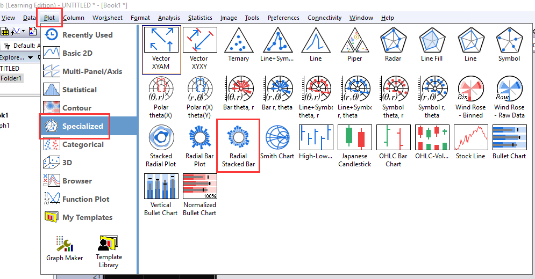The width and height of the screenshot is (535, 279).
Task: Open the Help menu
Action: click(x=387, y=18)
